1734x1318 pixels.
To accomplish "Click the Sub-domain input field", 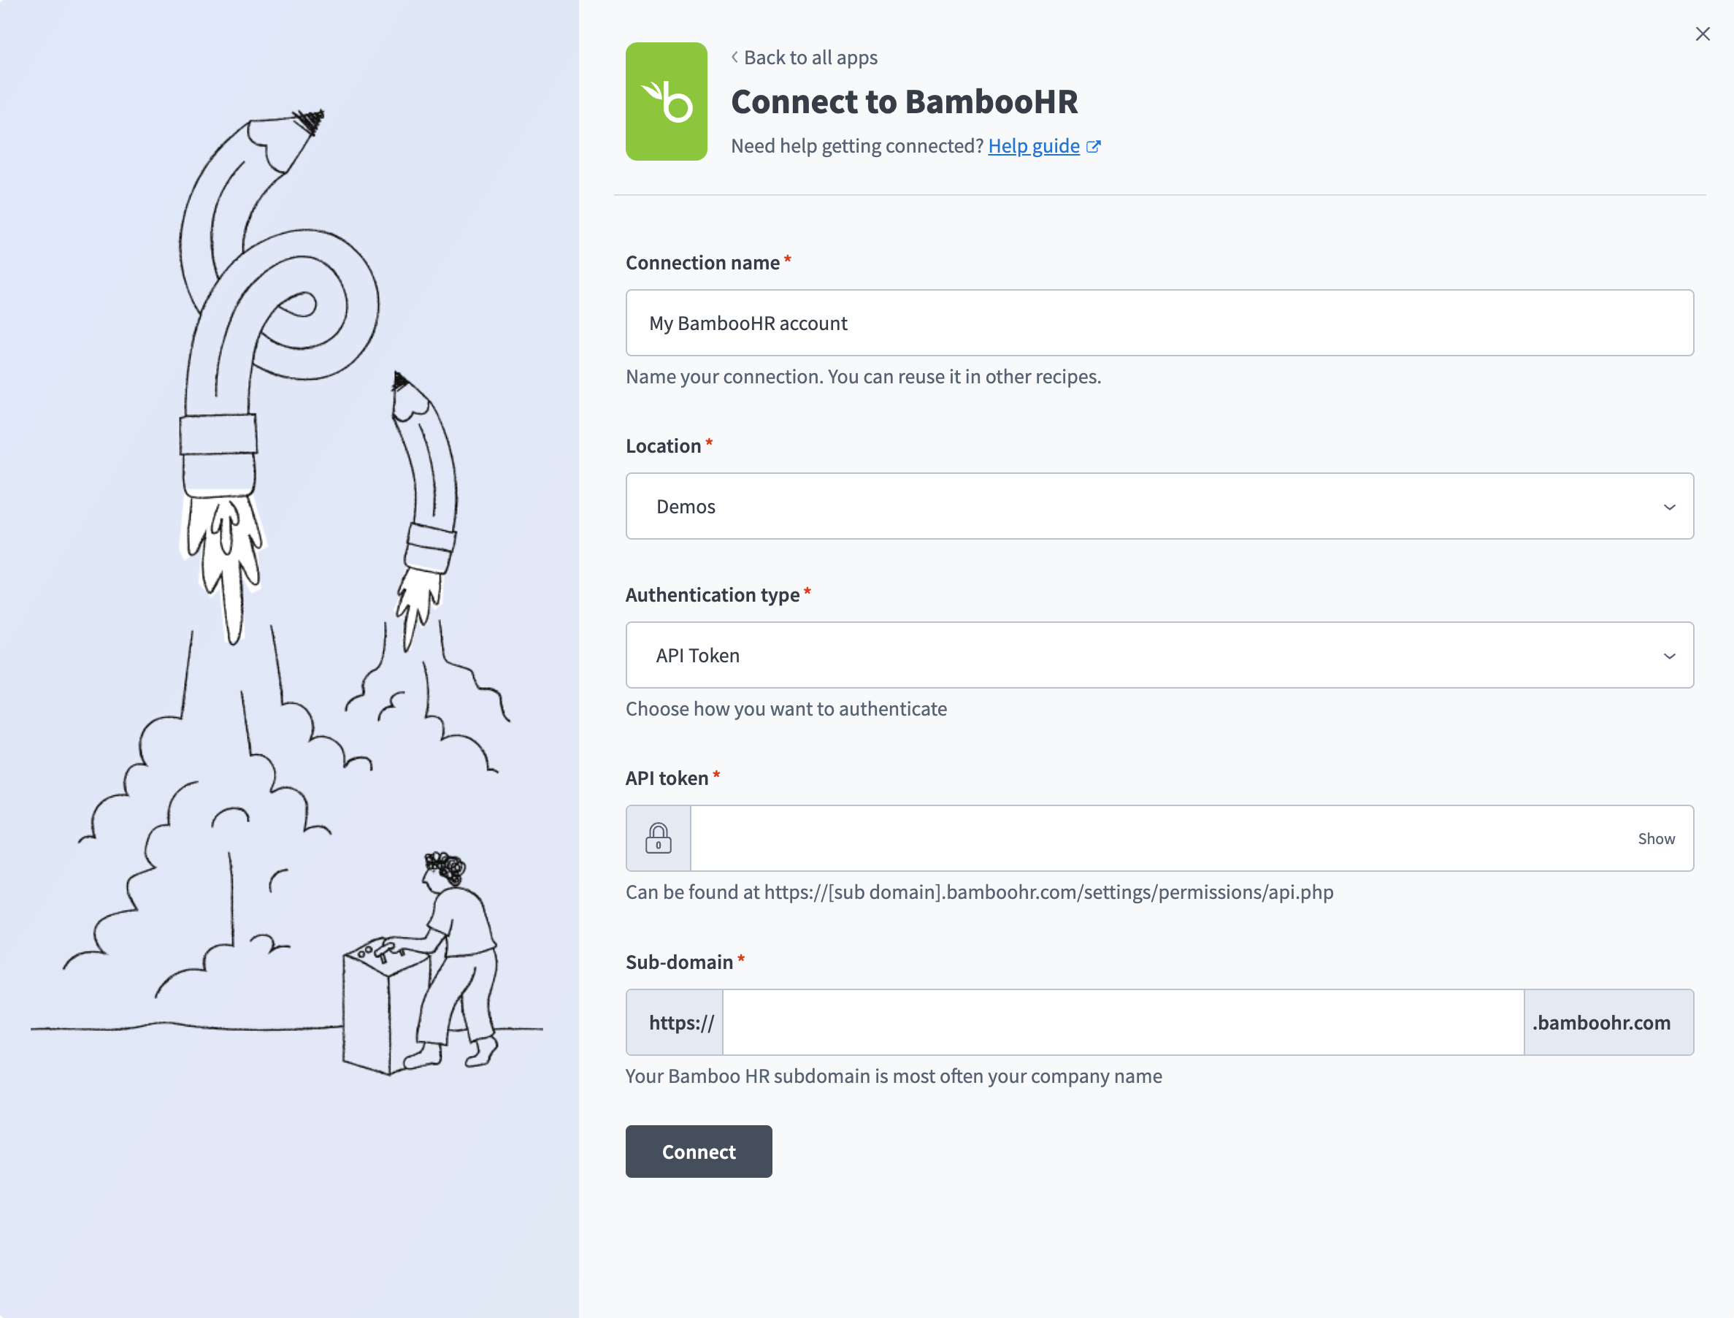I will (1123, 1022).
